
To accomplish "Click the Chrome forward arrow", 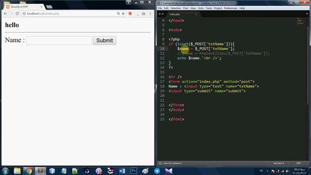I will (11, 14).
